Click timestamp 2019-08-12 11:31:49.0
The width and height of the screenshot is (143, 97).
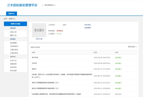click(102, 69)
